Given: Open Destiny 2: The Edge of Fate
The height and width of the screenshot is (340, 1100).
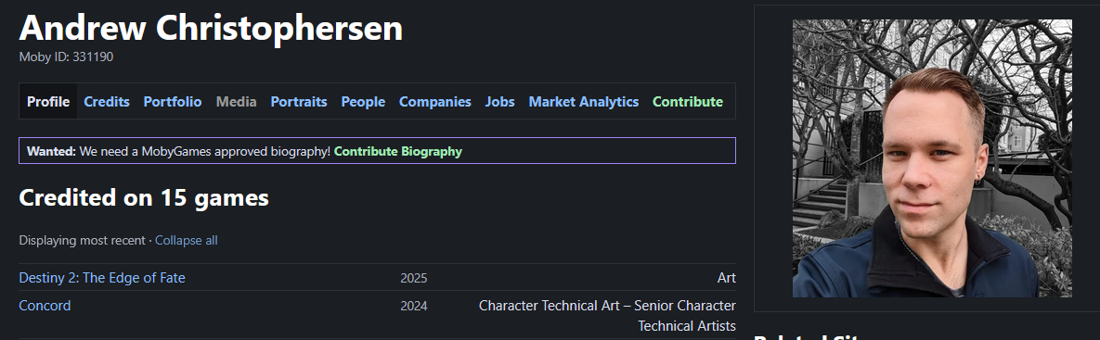Looking at the screenshot, I should point(102,278).
